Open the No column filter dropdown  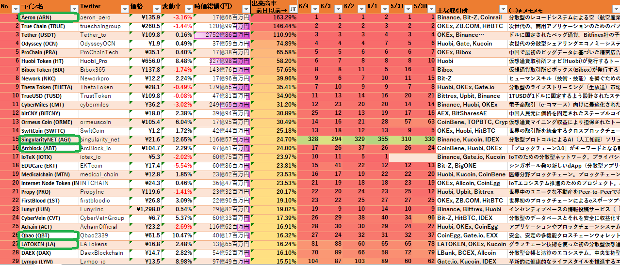coord(15,9)
